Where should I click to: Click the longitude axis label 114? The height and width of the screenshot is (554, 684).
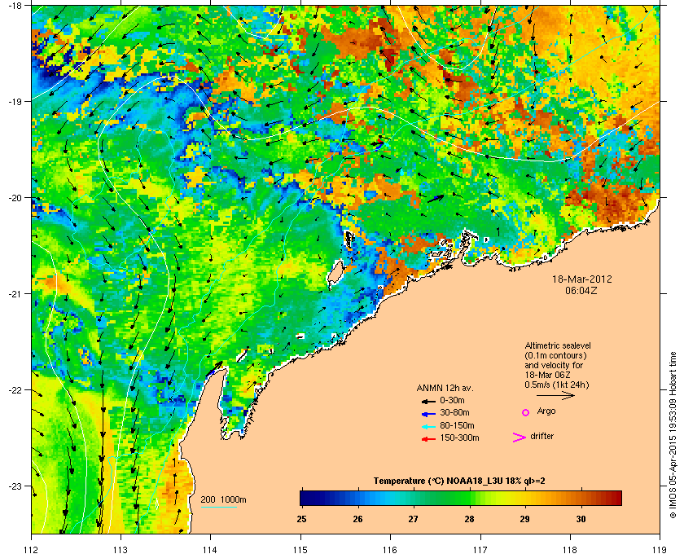[x=210, y=550]
